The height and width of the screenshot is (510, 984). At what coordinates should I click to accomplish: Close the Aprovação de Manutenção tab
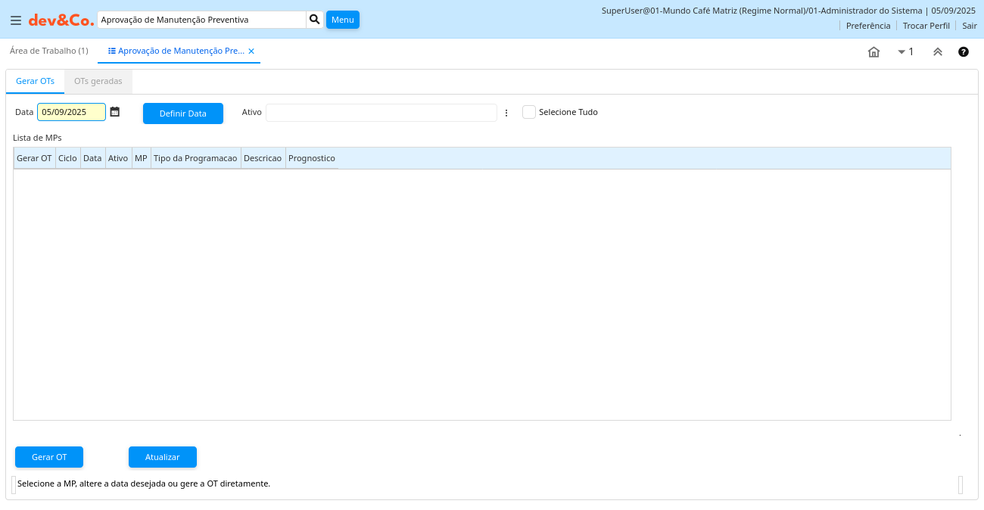point(251,51)
